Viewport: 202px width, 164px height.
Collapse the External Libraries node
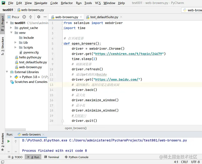point(7,72)
